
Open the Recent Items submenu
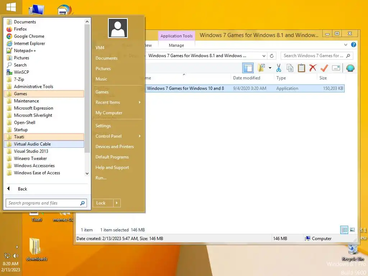[x=118, y=102]
